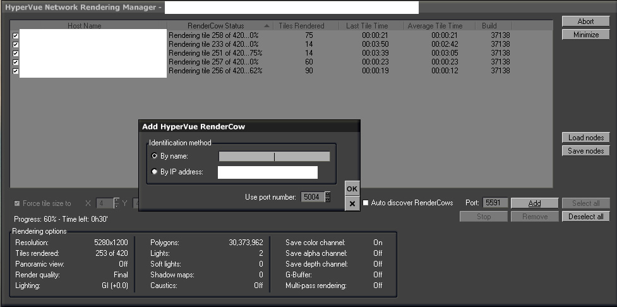Click Save nodes button
The image size is (617, 307).
point(585,151)
